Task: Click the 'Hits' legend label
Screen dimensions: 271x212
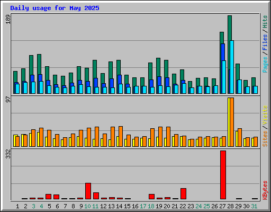Action: point(265,22)
